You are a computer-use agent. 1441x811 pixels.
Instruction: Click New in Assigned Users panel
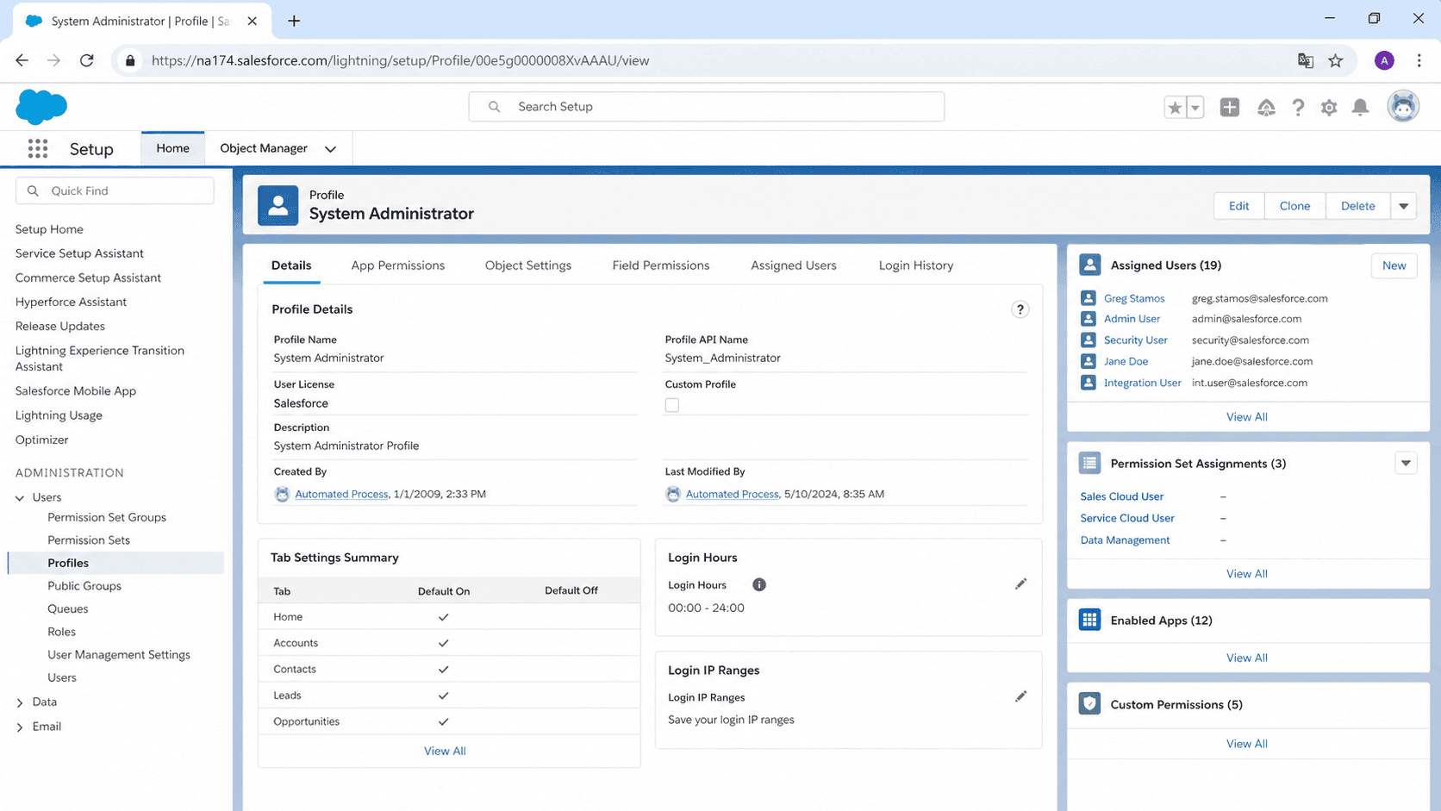coord(1394,265)
